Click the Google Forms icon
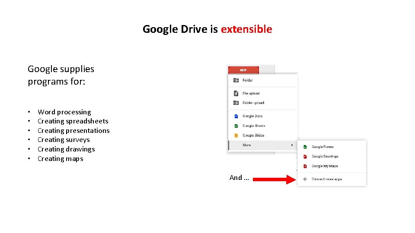Viewport: 415px width, 233px height. click(x=305, y=147)
